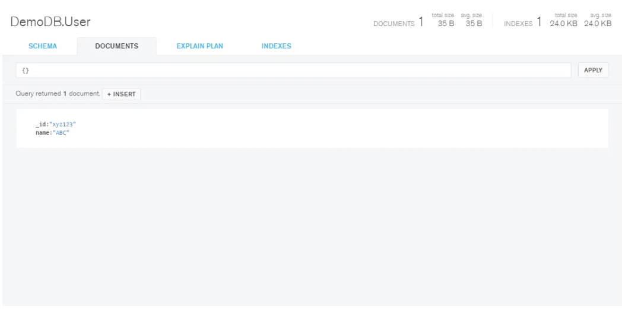This screenshot has width=625, height=309.
Task: Select the "ABC" name value
Action: pos(61,132)
